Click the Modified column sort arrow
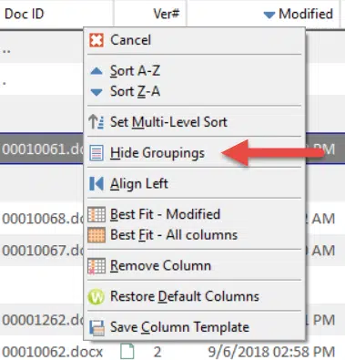Image resolution: width=345 pixels, height=360 pixels. tap(269, 15)
